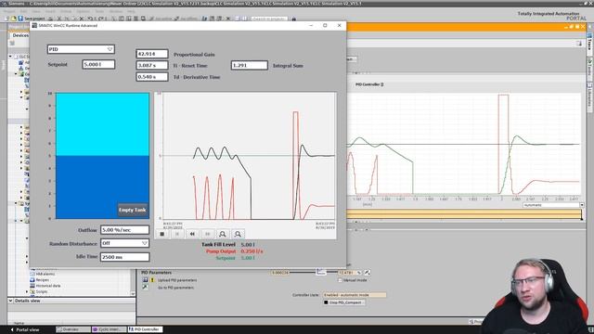594x334 pixels.
Task: Expand the Scripts tree node
Action: coord(27,292)
